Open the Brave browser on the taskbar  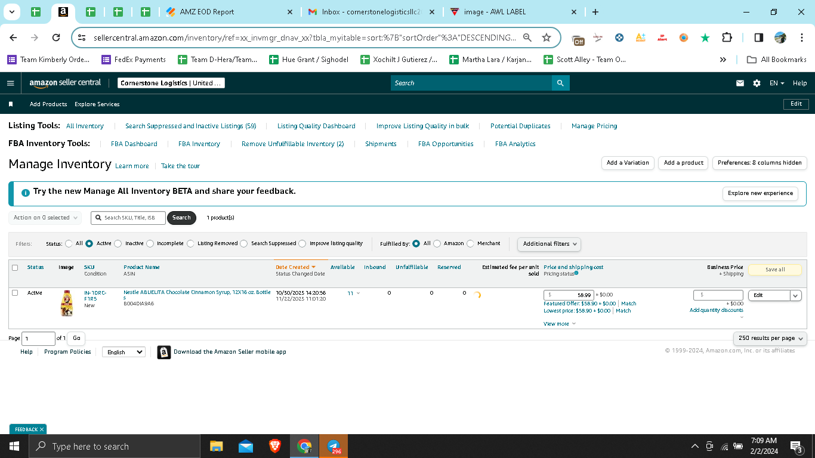[275, 446]
